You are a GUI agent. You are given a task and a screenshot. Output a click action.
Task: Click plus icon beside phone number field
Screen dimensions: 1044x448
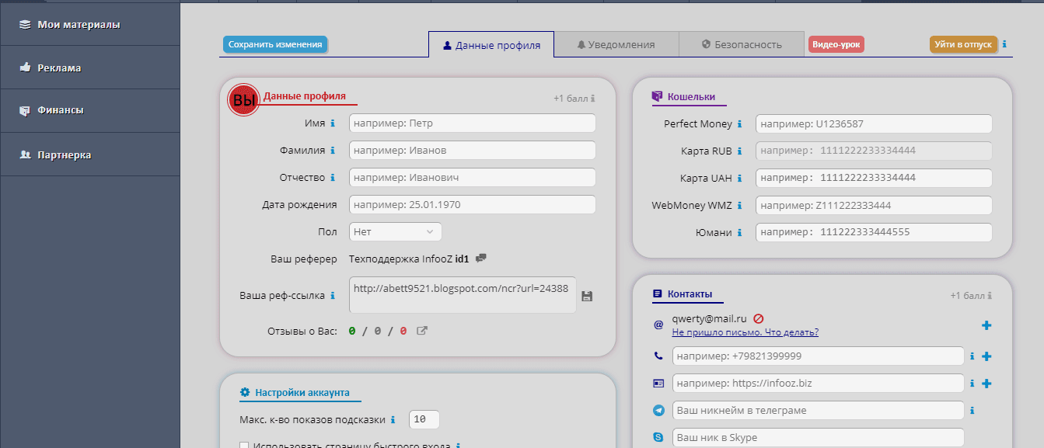point(986,356)
